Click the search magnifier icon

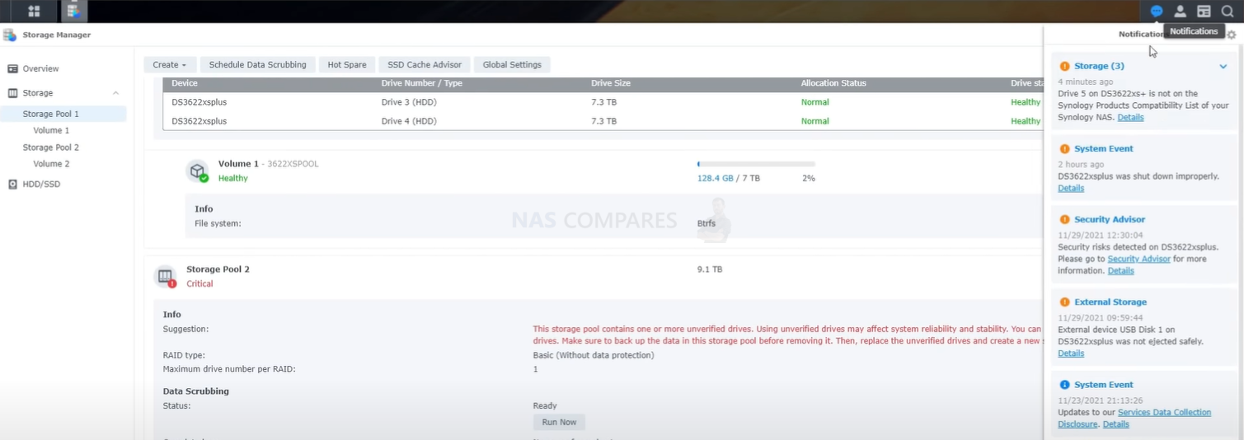[x=1228, y=11]
